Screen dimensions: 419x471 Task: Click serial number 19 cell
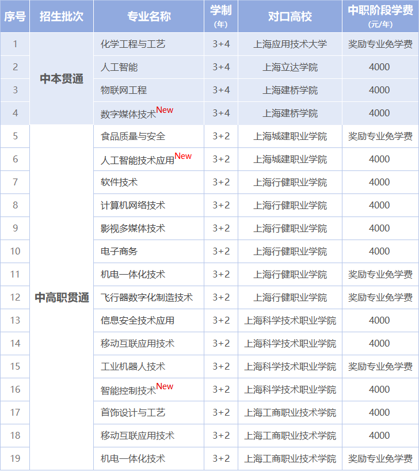pyautogui.click(x=15, y=459)
